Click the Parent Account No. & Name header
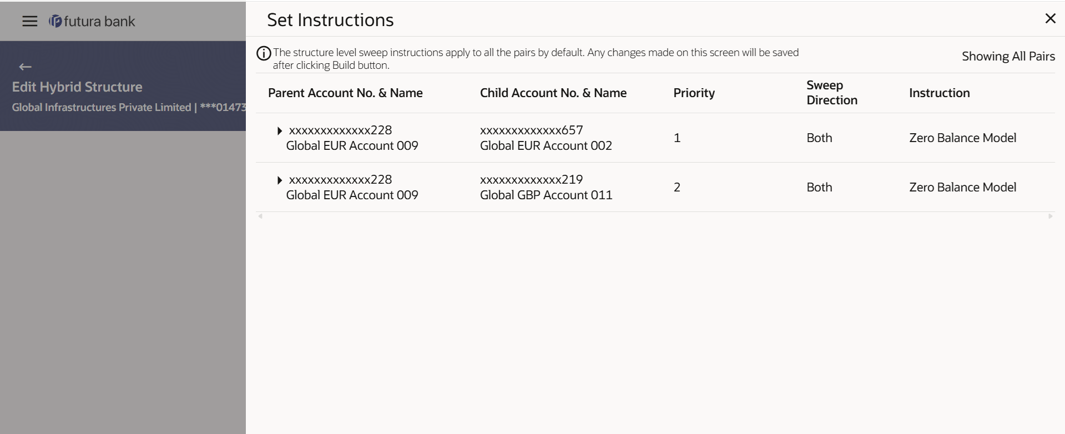This screenshot has width=1065, height=434. (x=345, y=93)
